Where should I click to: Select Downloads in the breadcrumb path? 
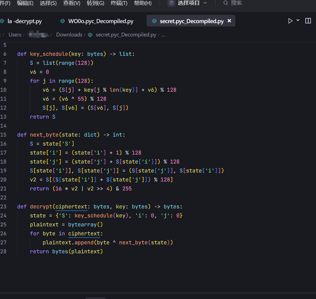click(x=69, y=35)
